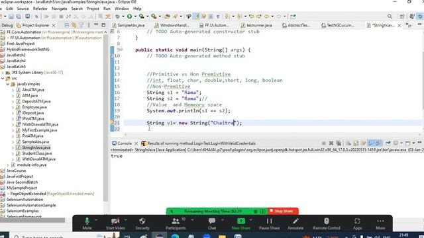424x238 pixels.
Task: Click More in Zoom toolbar
Action: point(380,223)
